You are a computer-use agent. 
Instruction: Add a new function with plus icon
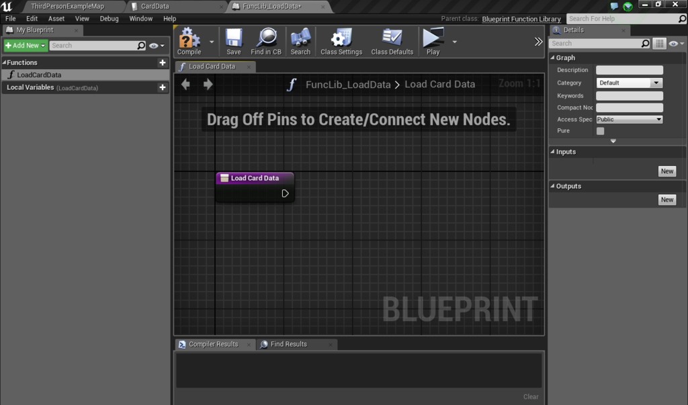click(x=163, y=62)
